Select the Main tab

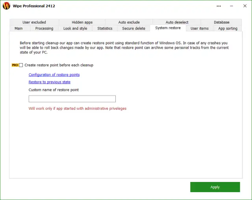click(19, 29)
